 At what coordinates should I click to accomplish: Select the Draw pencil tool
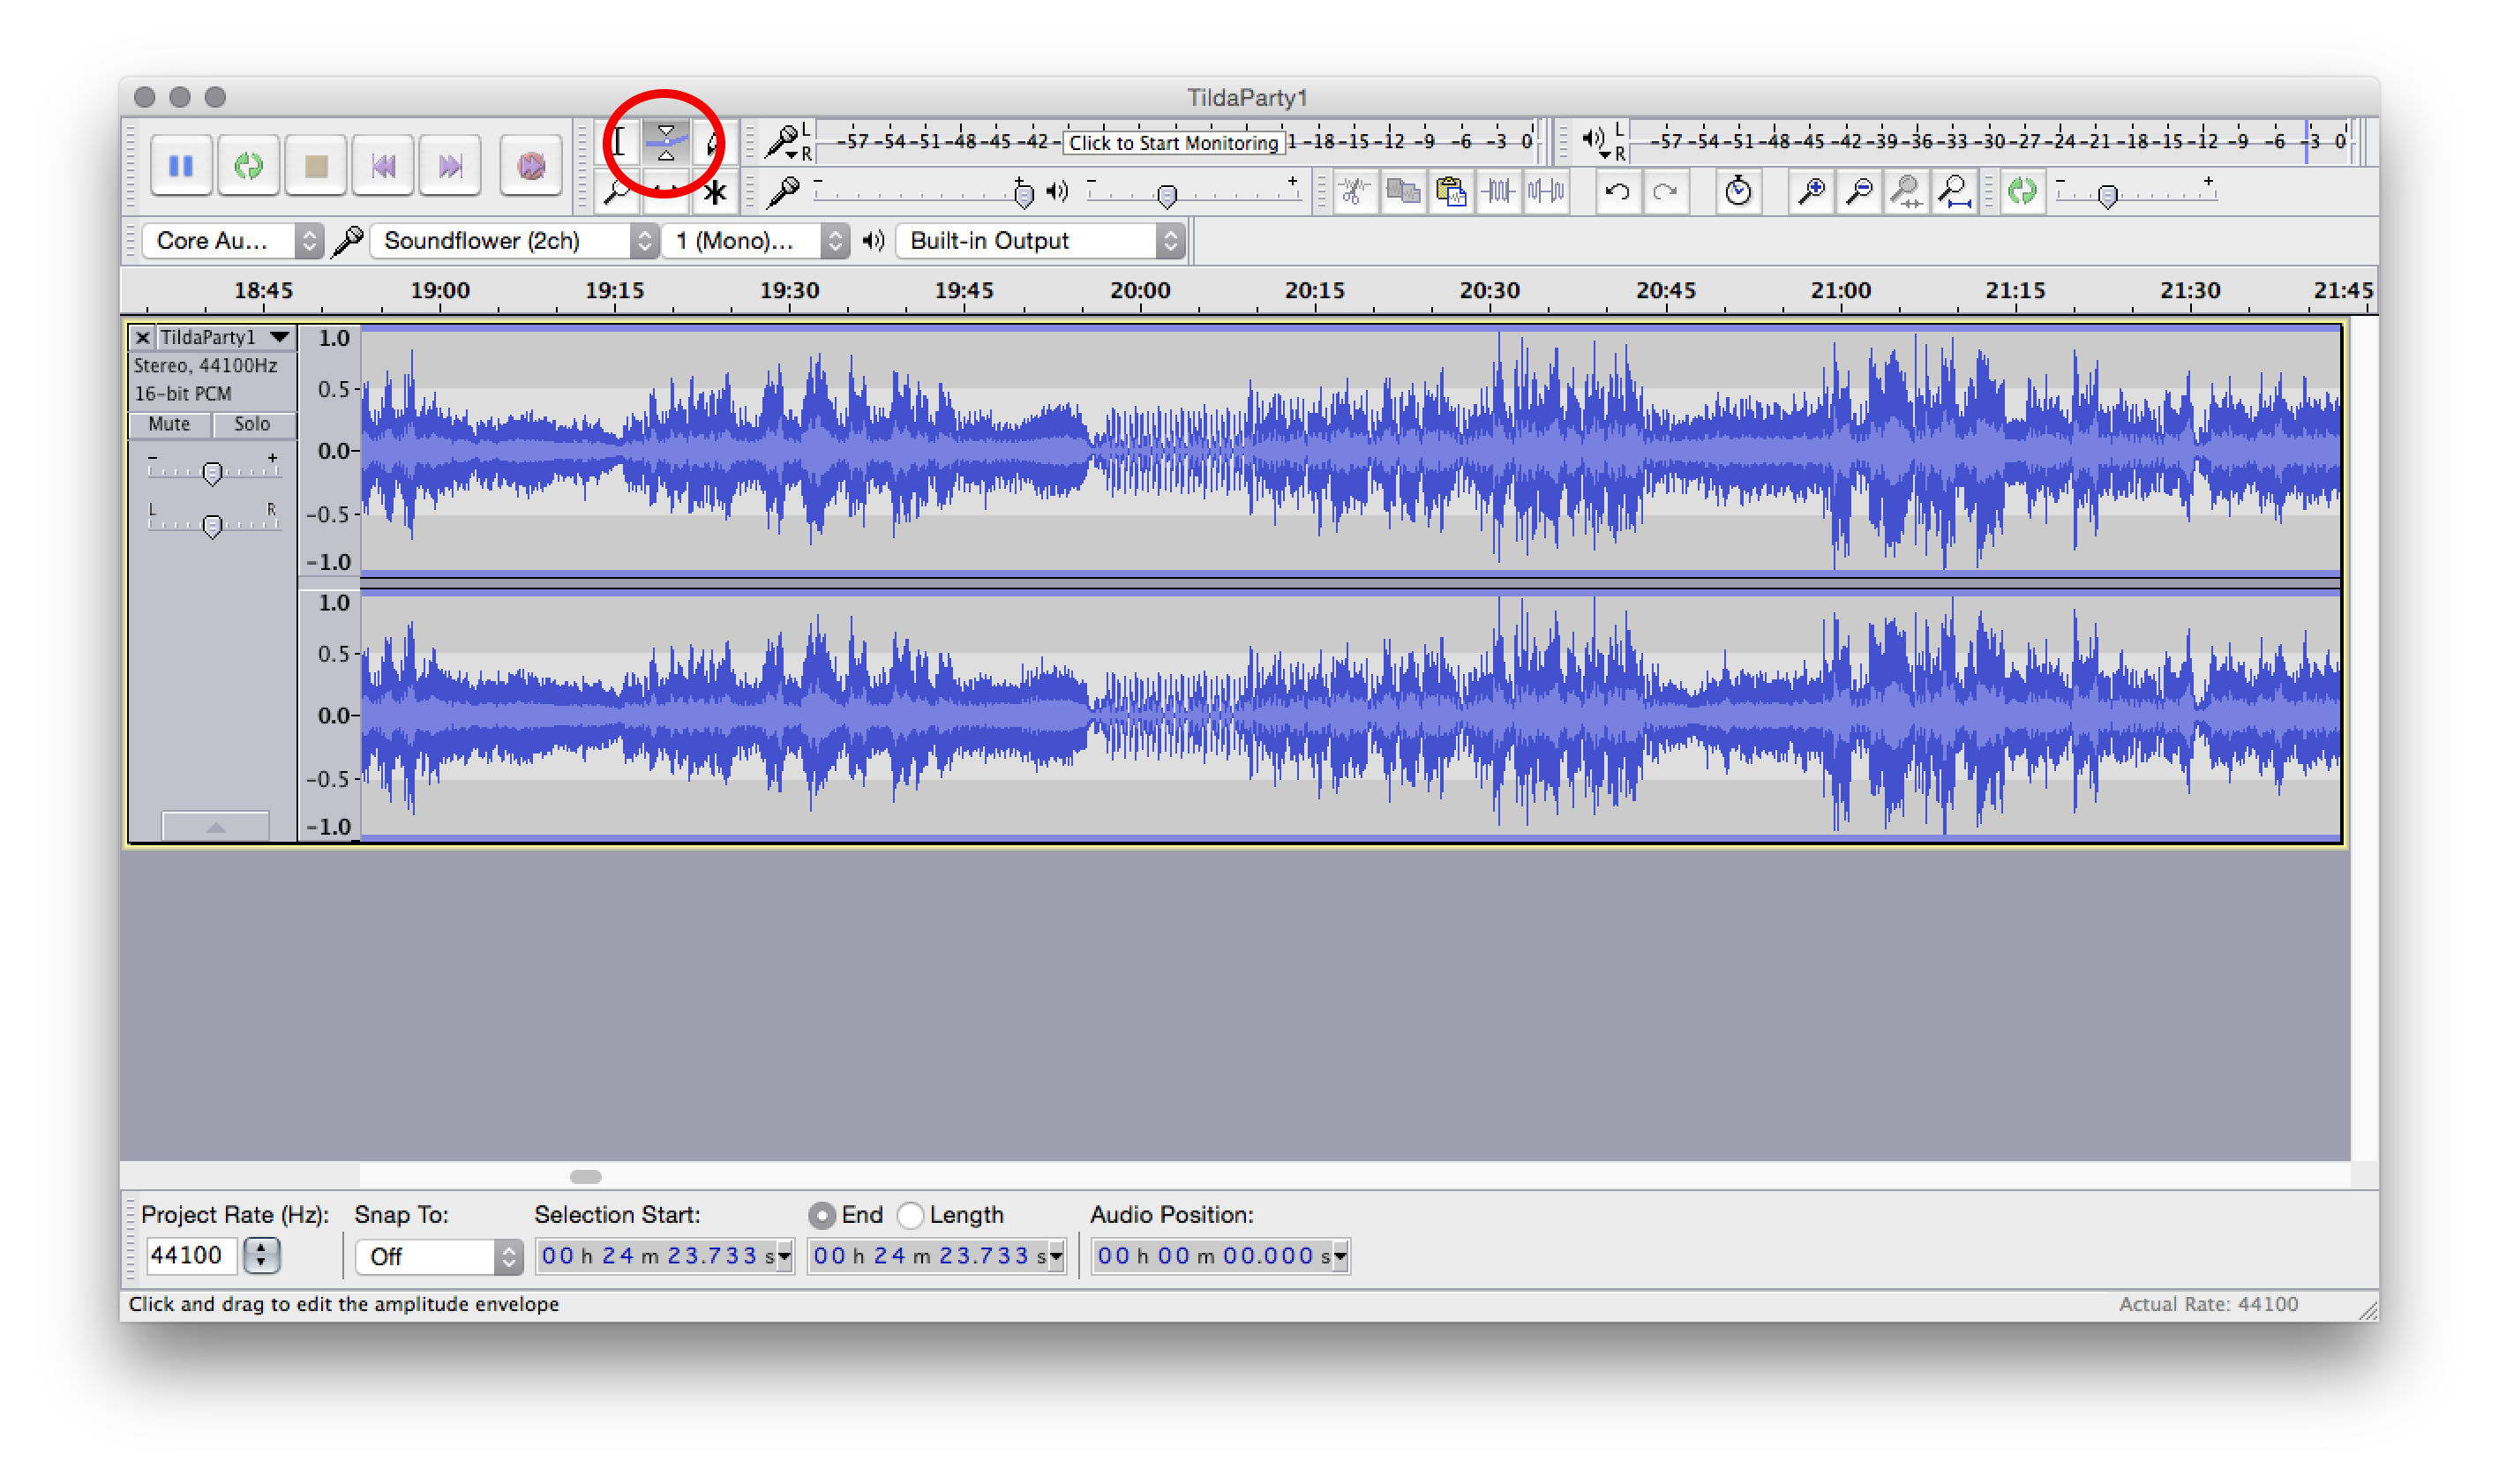[x=713, y=142]
